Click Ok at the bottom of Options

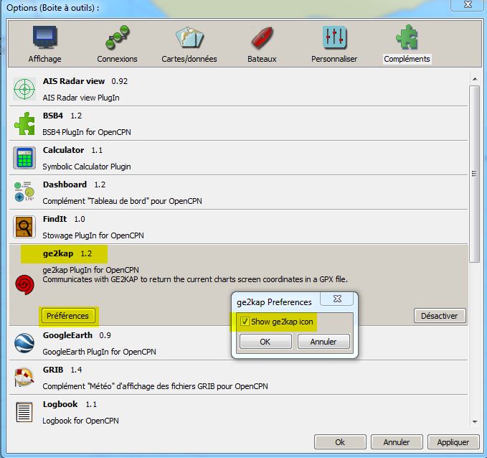(340, 441)
